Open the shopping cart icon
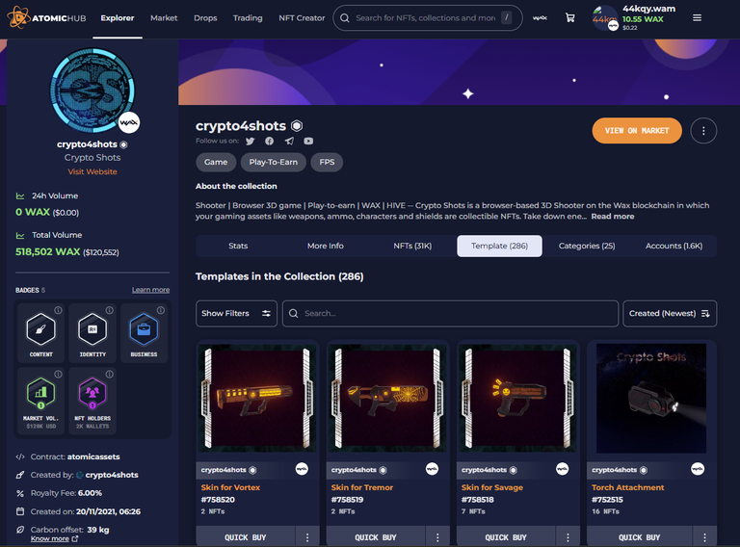This screenshot has width=740, height=547. click(570, 18)
